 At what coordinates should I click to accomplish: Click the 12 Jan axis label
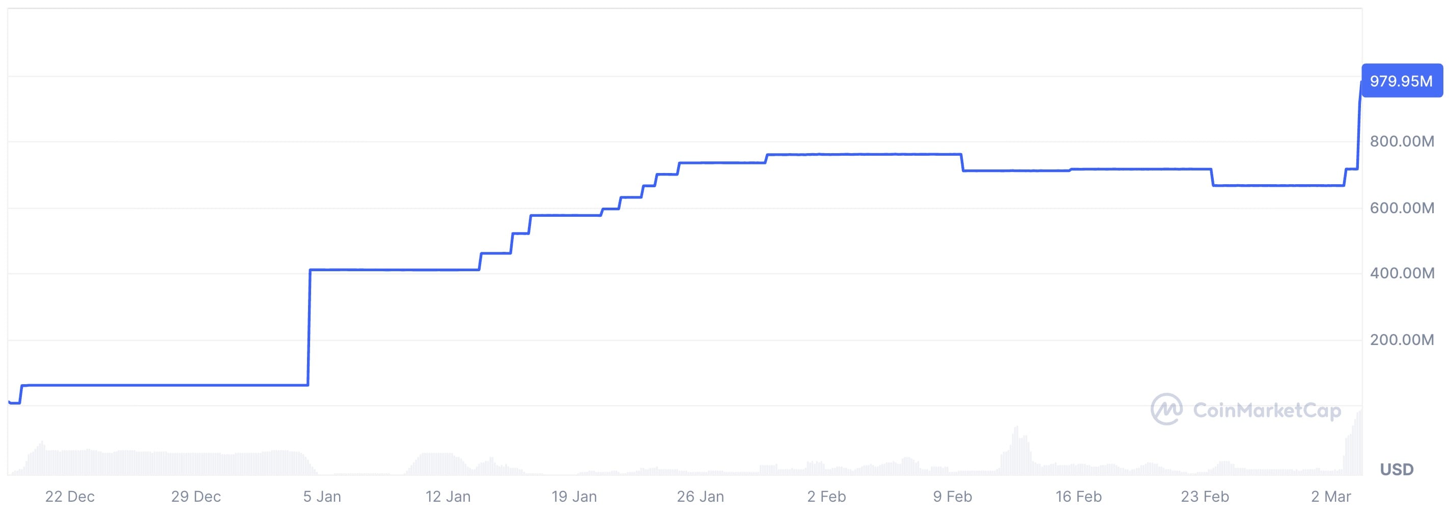click(448, 497)
